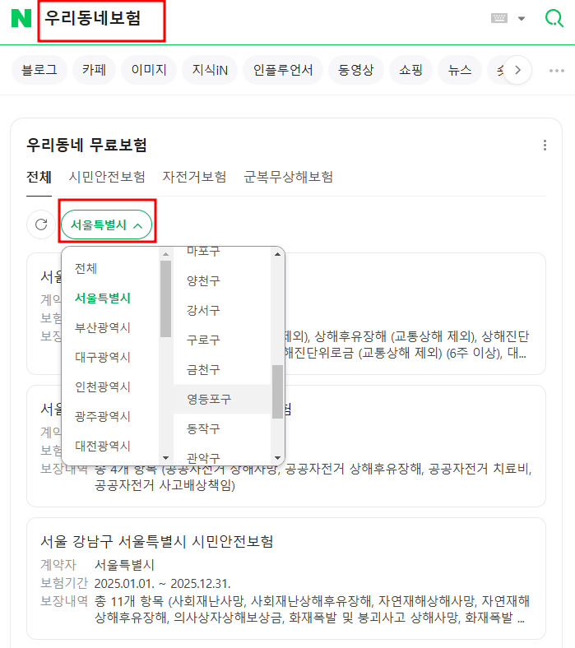Click the 2025.01.01. ~ 2025.12.31. insurance period
Viewport: 575px width, 648px height.
tap(162, 584)
